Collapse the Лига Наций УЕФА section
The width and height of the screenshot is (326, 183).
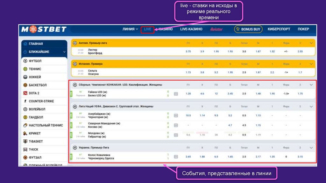[x=311, y=106]
